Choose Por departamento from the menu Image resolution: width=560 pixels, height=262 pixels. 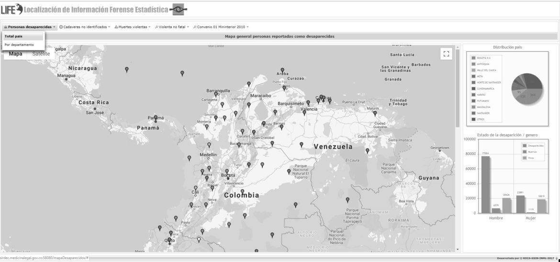[x=23, y=45]
